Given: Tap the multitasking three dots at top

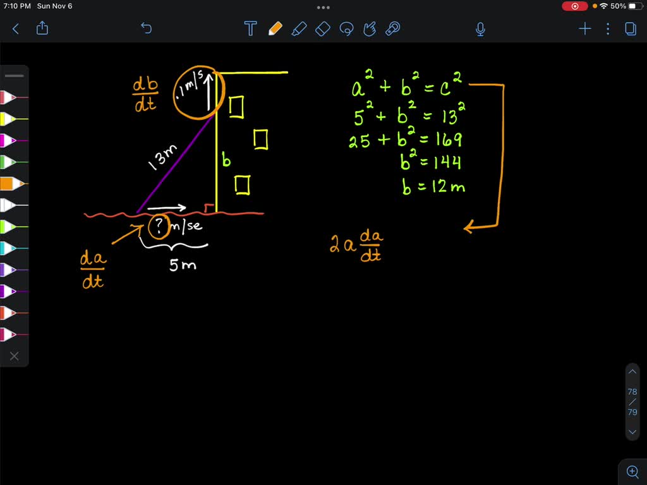Looking at the screenshot, I should click(x=323, y=8).
